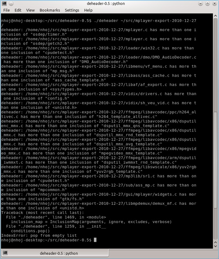
Task: Click the empty tab bar area right of the tab
Action: 163,253
